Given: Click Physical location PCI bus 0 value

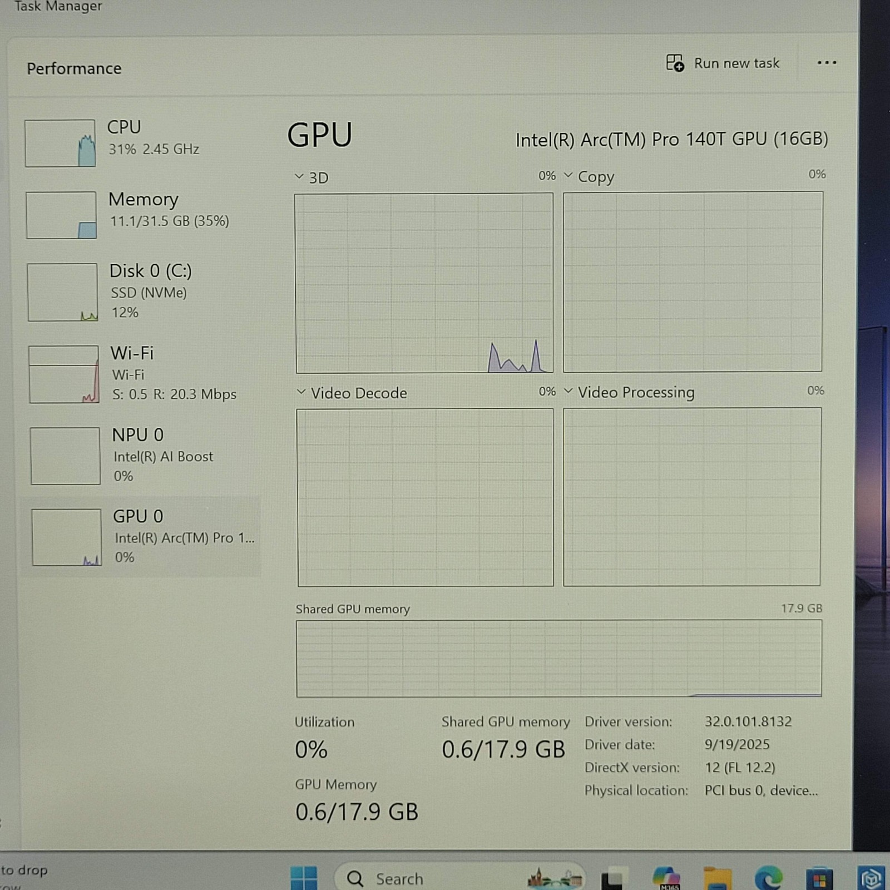Looking at the screenshot, I should (x=761, y=790).
